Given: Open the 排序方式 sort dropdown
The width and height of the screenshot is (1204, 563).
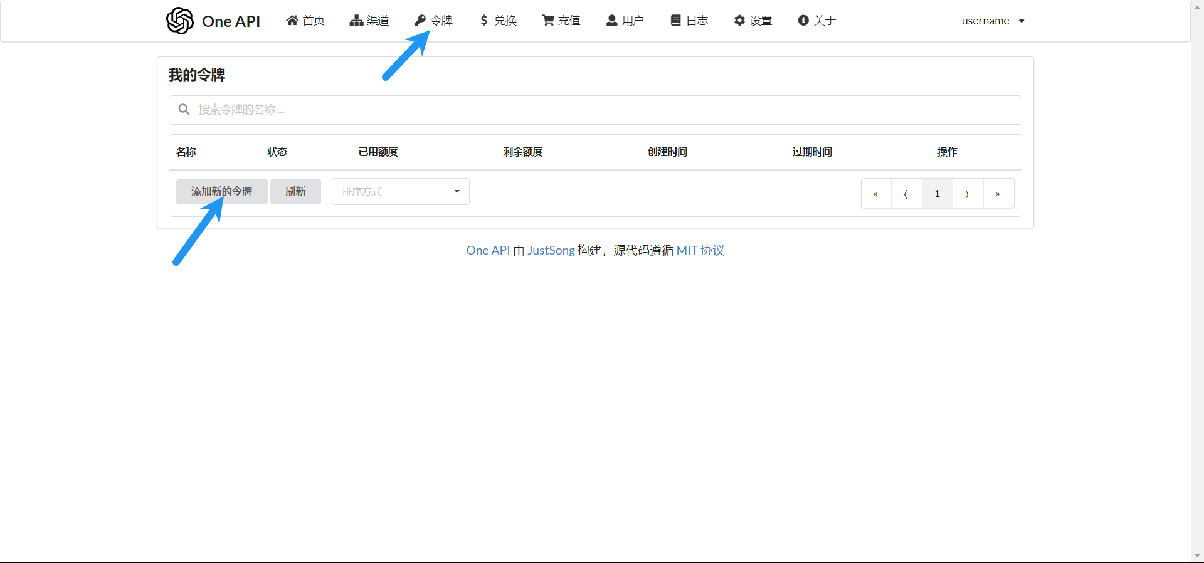Looking at the screenshot, I should (400, 192).
